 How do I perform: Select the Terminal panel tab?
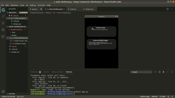pos(69,72)
